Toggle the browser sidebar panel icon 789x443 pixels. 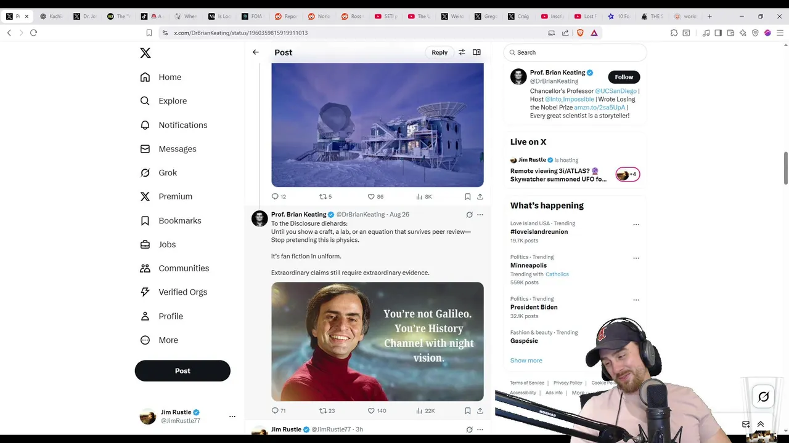(718, 33)
